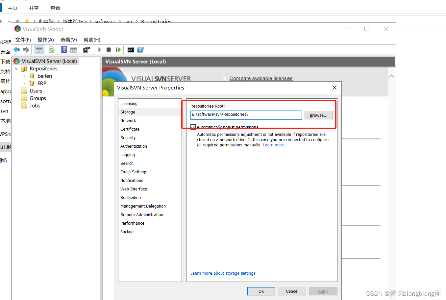Click the Start server play icon
446x300 pixels.
(99, 50)
